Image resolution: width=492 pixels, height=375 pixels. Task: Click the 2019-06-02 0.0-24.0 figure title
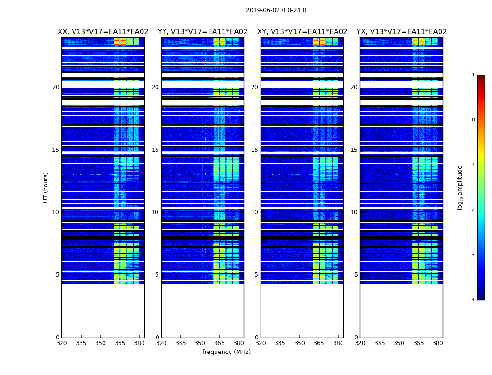pyautogui.click(x=276, y=10)
